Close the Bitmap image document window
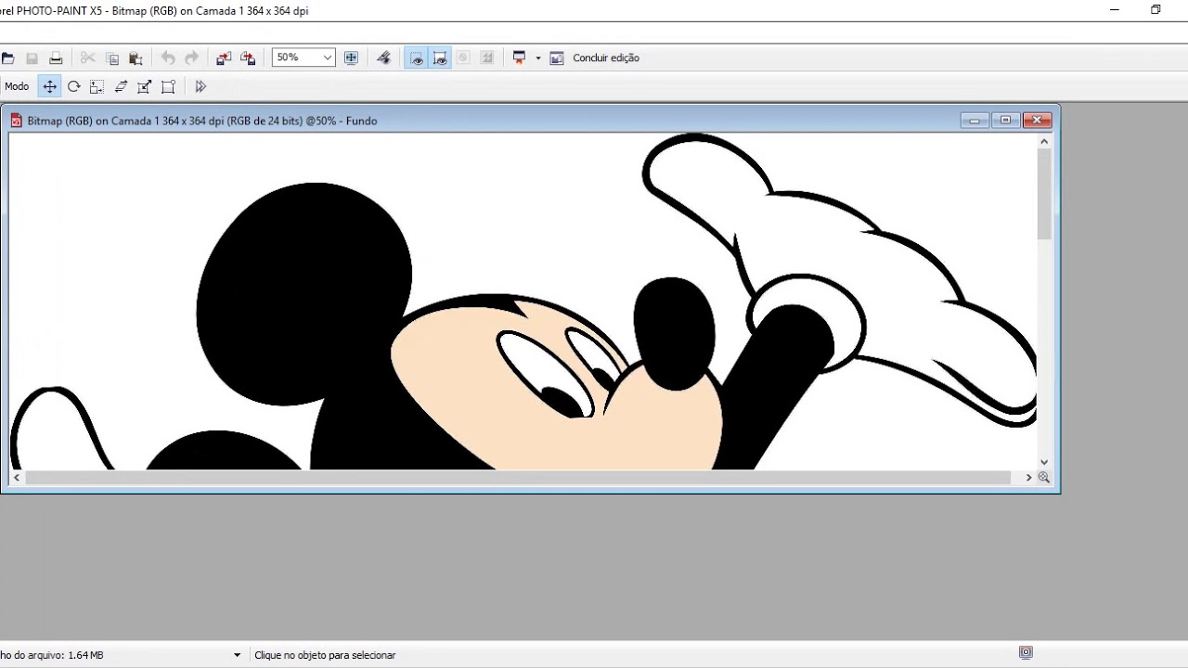 click(1037, 121)
